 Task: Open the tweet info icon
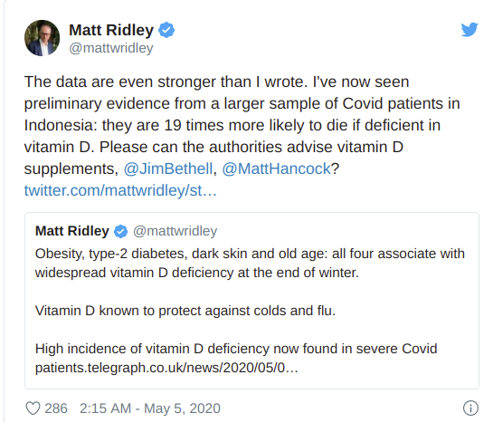[x=470, y=409]
